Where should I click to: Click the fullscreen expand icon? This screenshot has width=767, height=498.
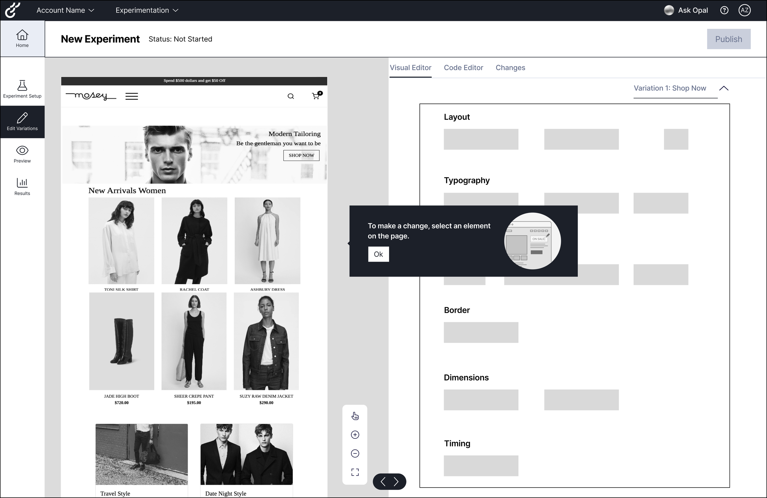pos(355,472)
